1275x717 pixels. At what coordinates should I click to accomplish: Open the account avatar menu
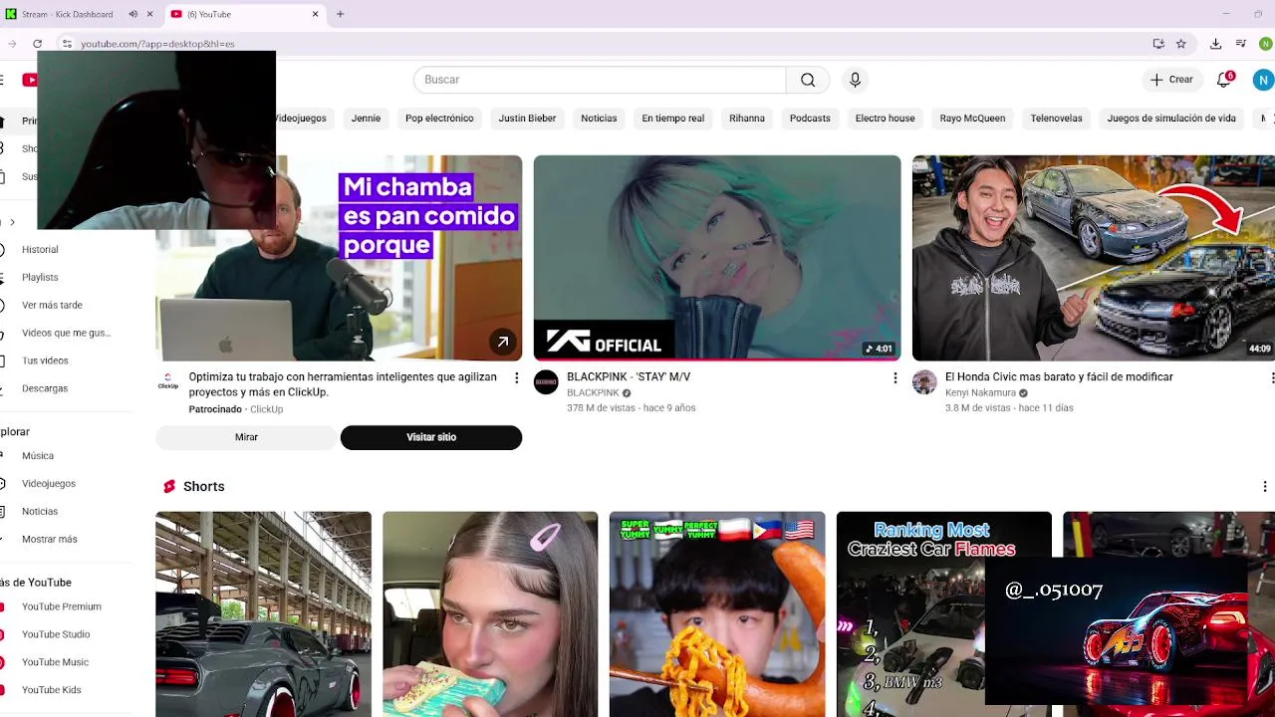pyautogui.click(x=1263, y=80)
